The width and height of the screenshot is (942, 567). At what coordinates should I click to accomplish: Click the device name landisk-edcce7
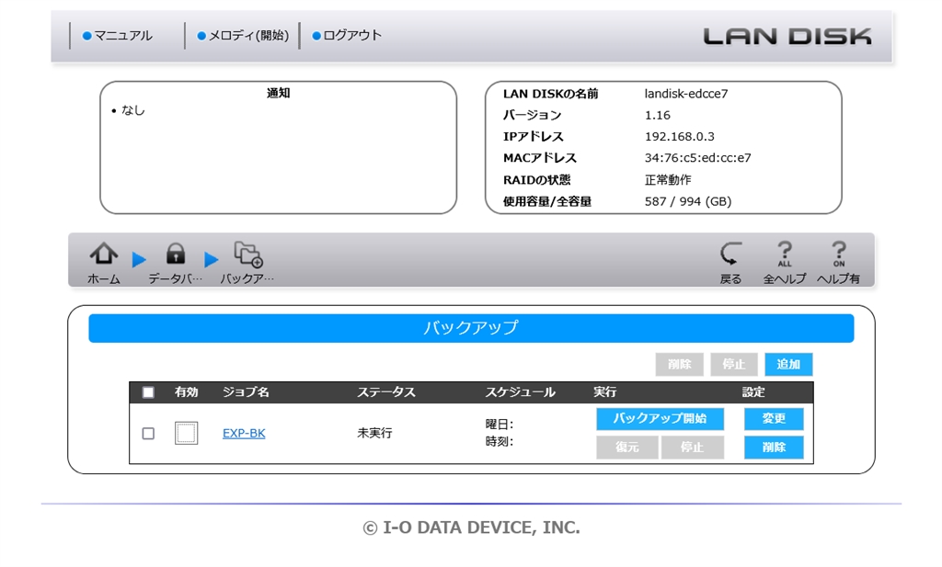686,94
